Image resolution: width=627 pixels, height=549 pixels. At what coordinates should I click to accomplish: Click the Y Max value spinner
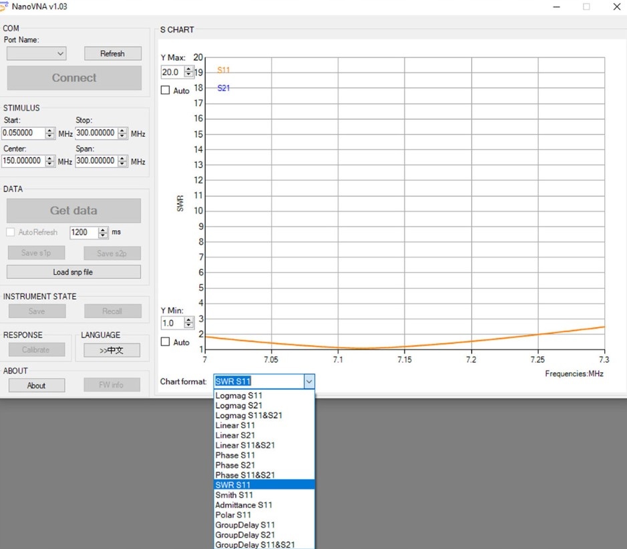click(x=189, y=72)
